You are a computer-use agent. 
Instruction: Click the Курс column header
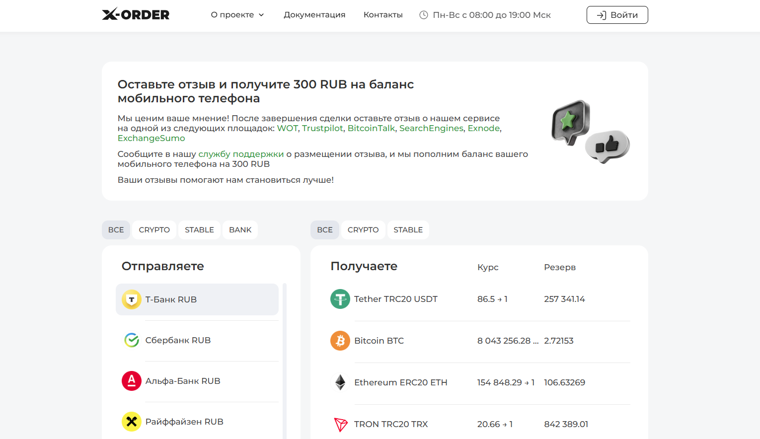pyautogui.click(x=488, y=267)
